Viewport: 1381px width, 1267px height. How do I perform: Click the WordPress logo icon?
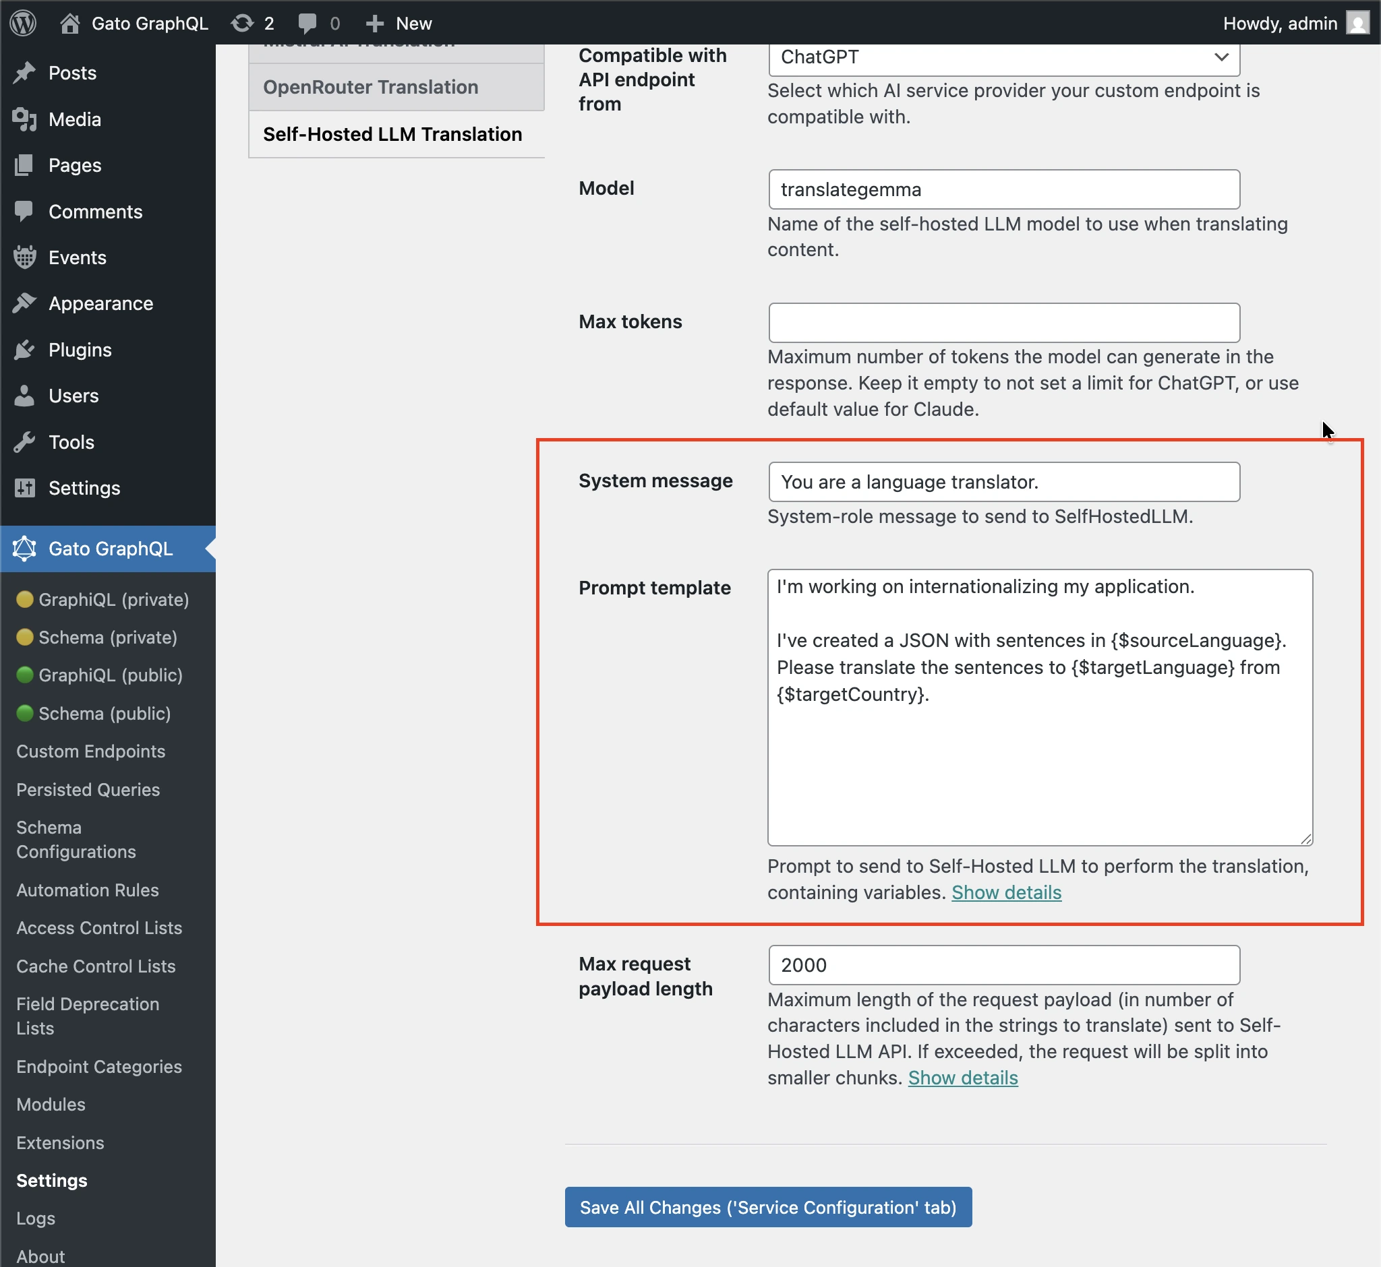point(24,23)
